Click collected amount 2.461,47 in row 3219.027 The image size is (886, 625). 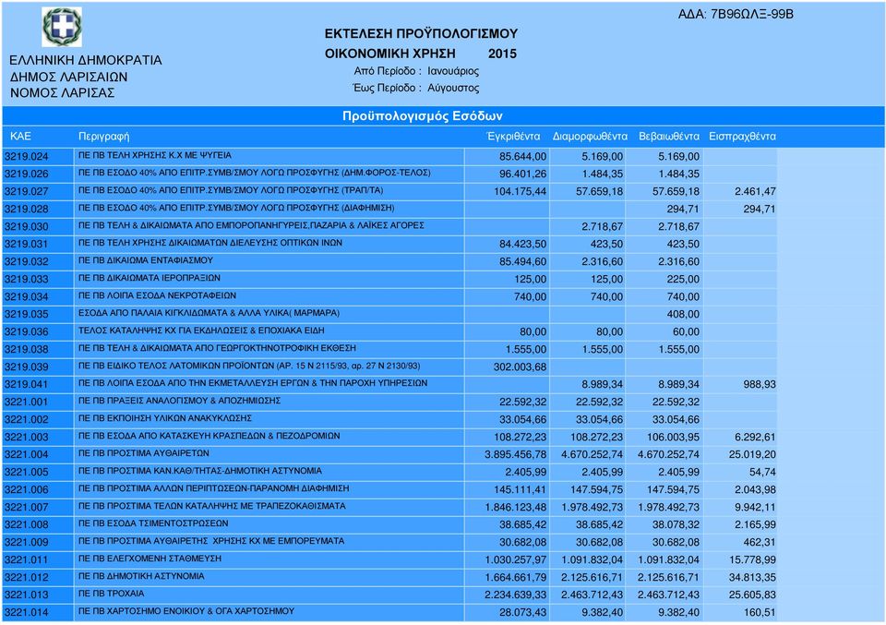click(755, 192)
